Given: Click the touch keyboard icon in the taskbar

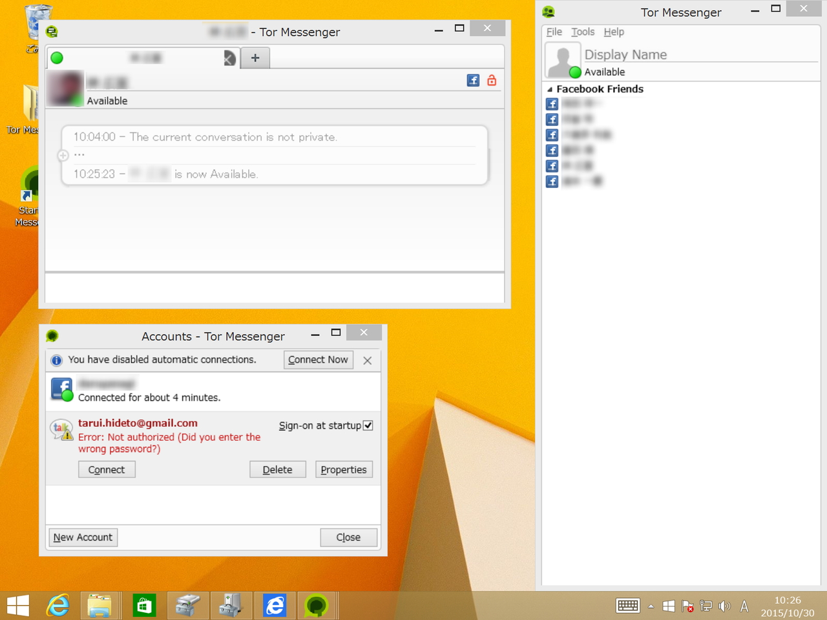Looking at the screenshot, I should coord(627,606).
